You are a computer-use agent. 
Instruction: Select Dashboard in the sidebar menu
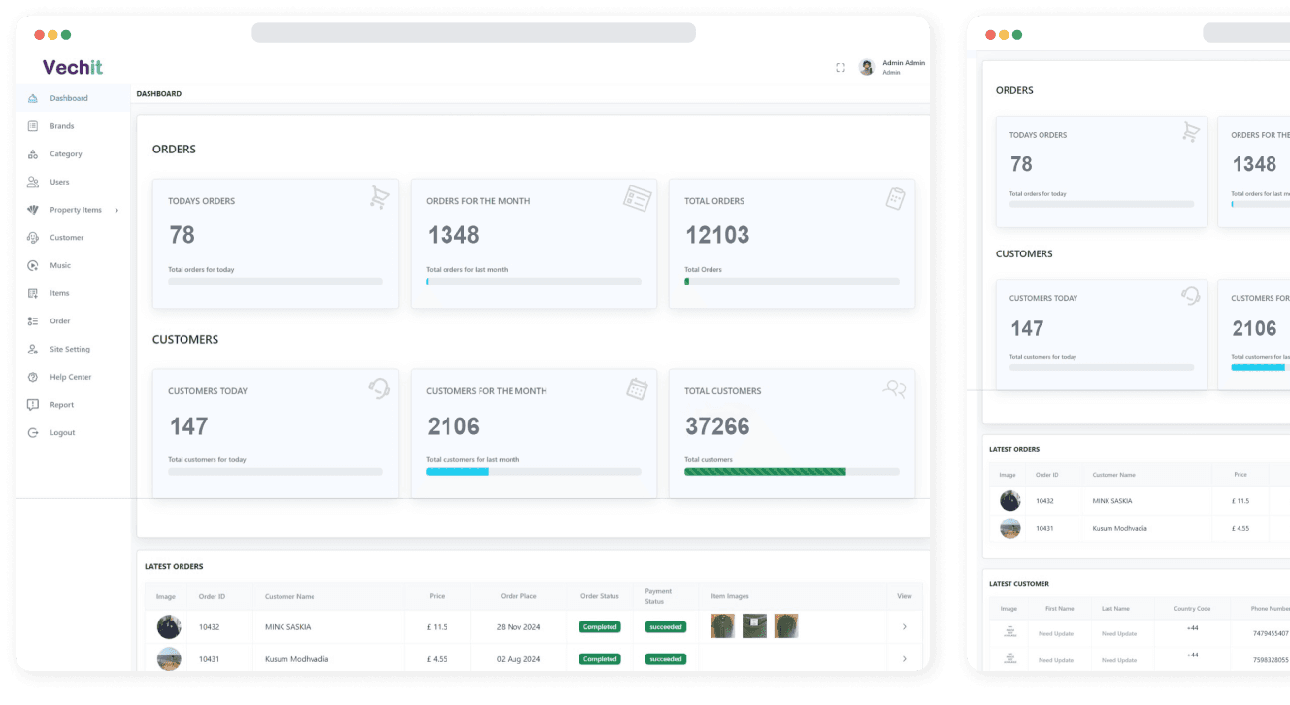click(68, 98)
